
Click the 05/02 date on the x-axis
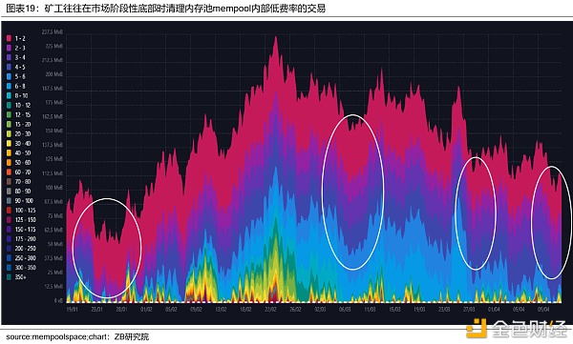[x=171, y=310]
